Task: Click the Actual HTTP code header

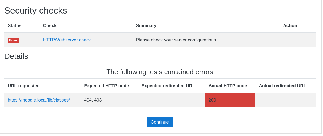Action: click(228, 86)
